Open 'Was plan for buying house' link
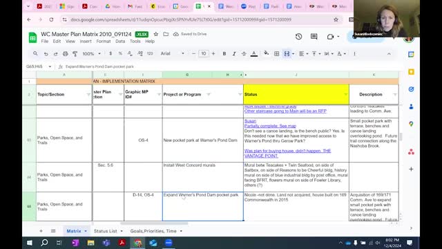Image resolution: width=442 pixels, height=249 pixels. point(287,154)
